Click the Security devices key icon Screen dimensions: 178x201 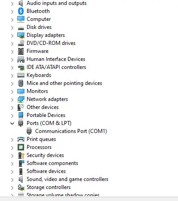point(21,155)
